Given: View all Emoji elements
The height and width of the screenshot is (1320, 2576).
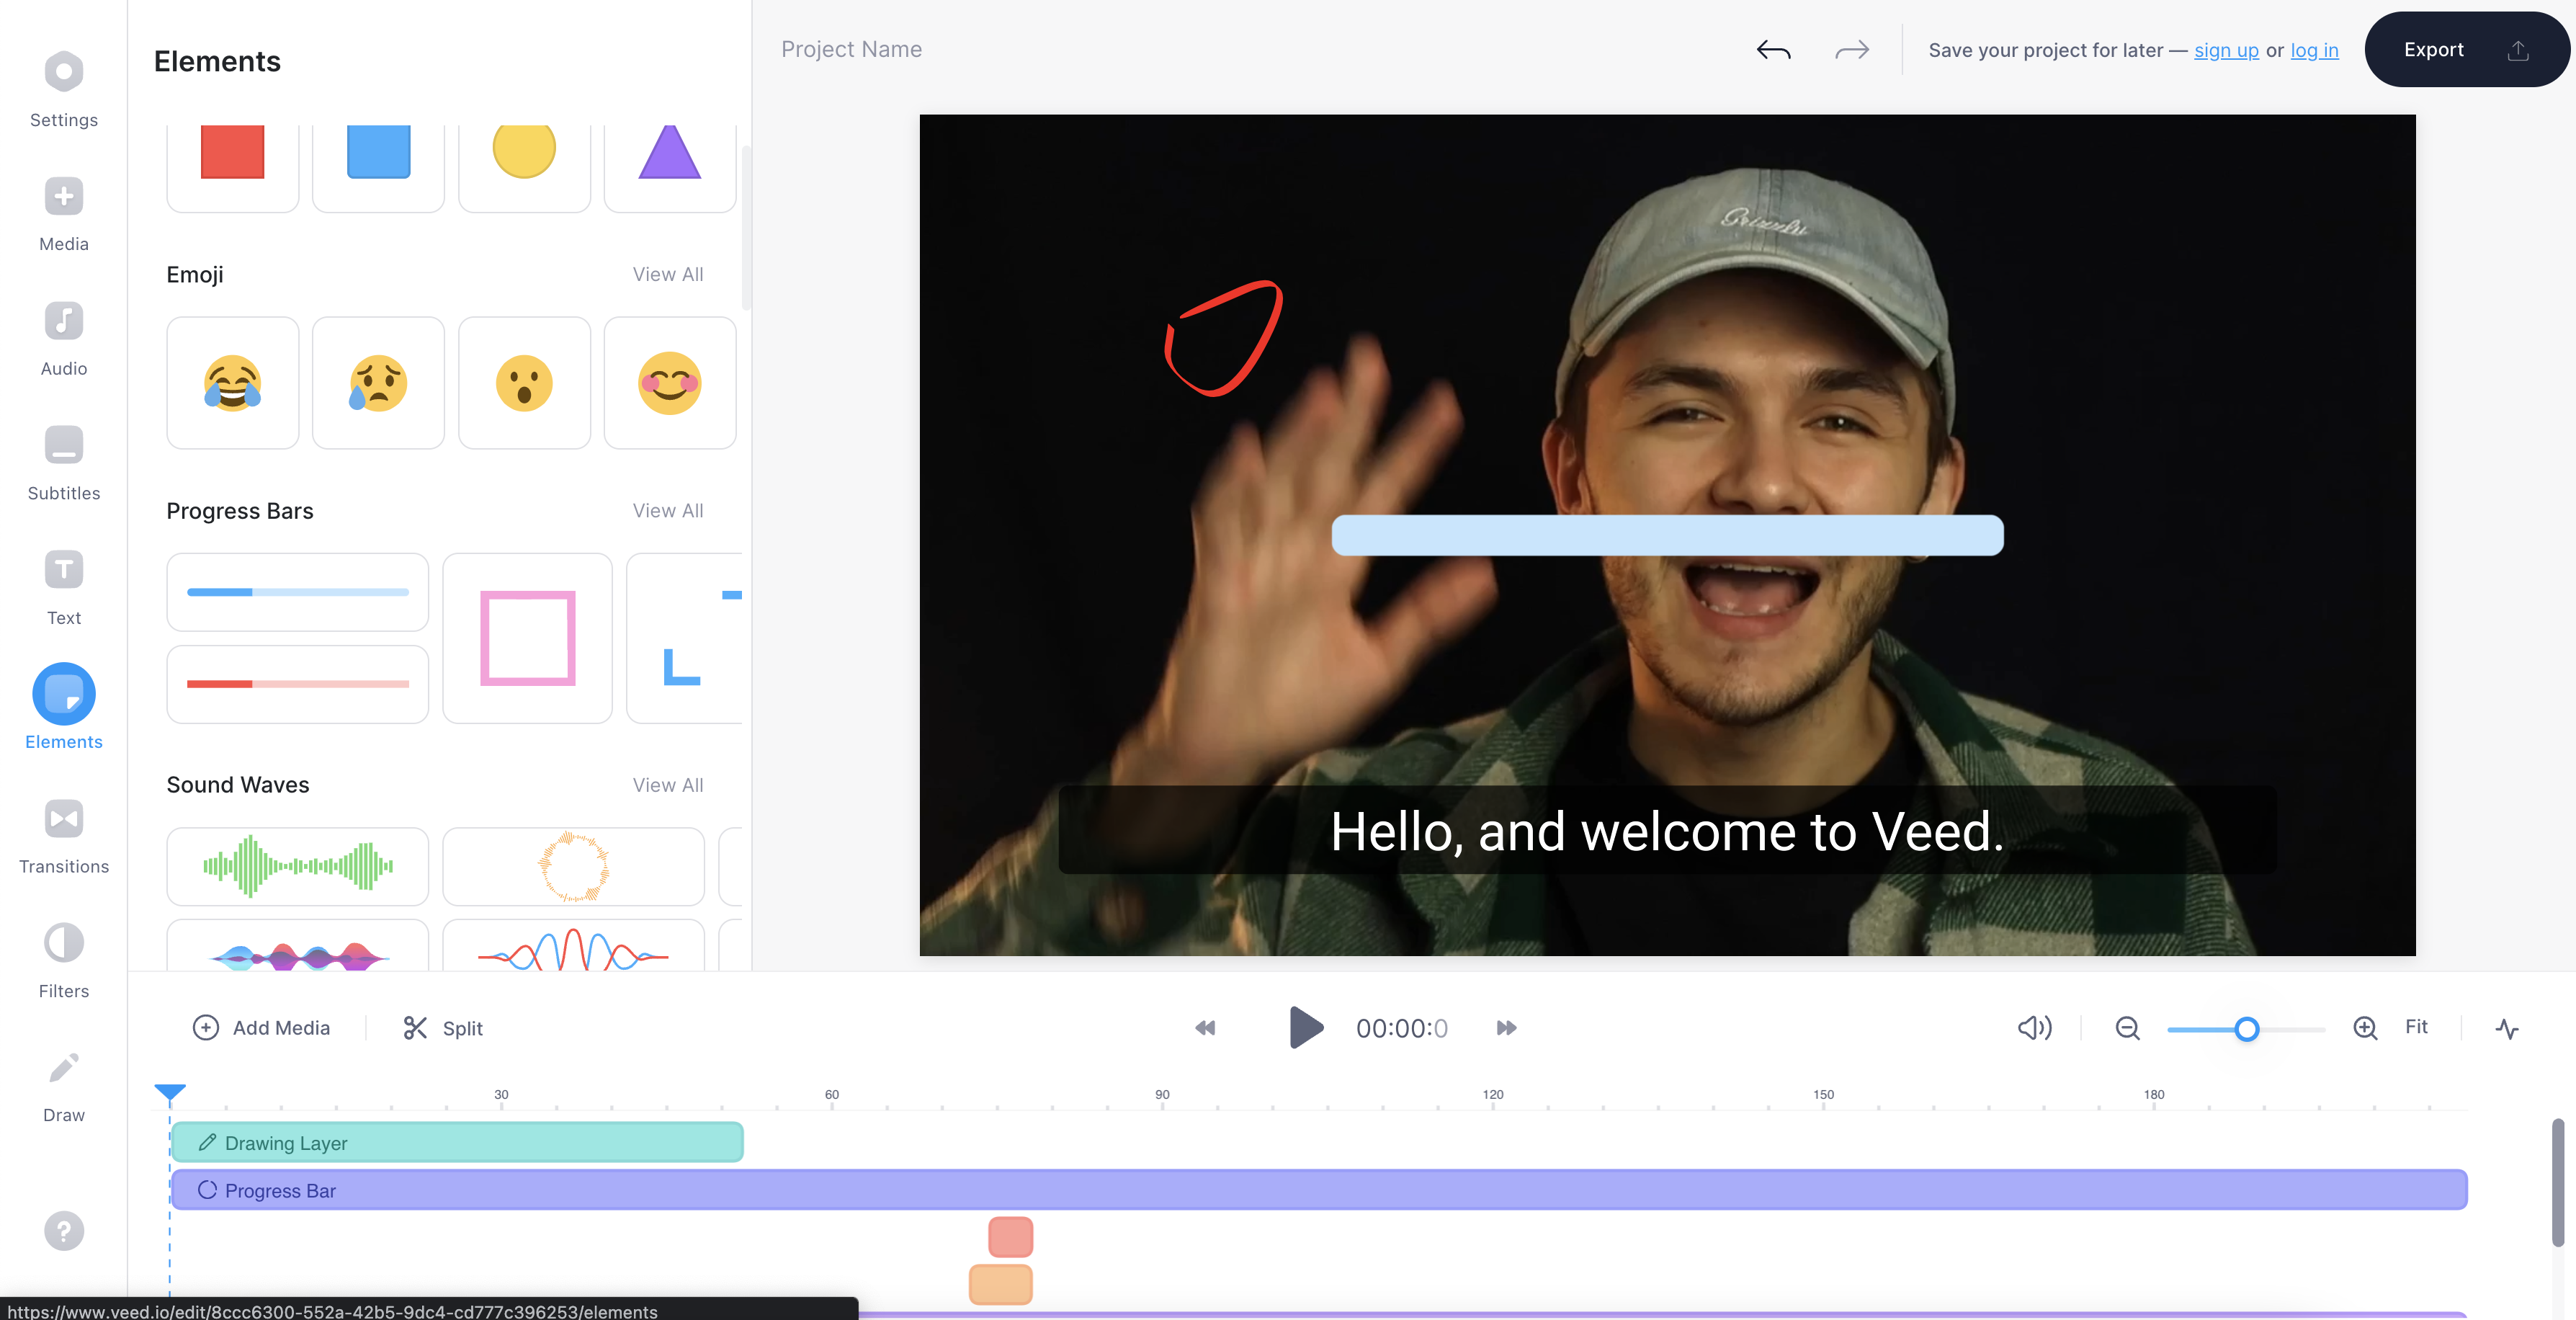Looking at the screenshot, I should pos(668,274).
